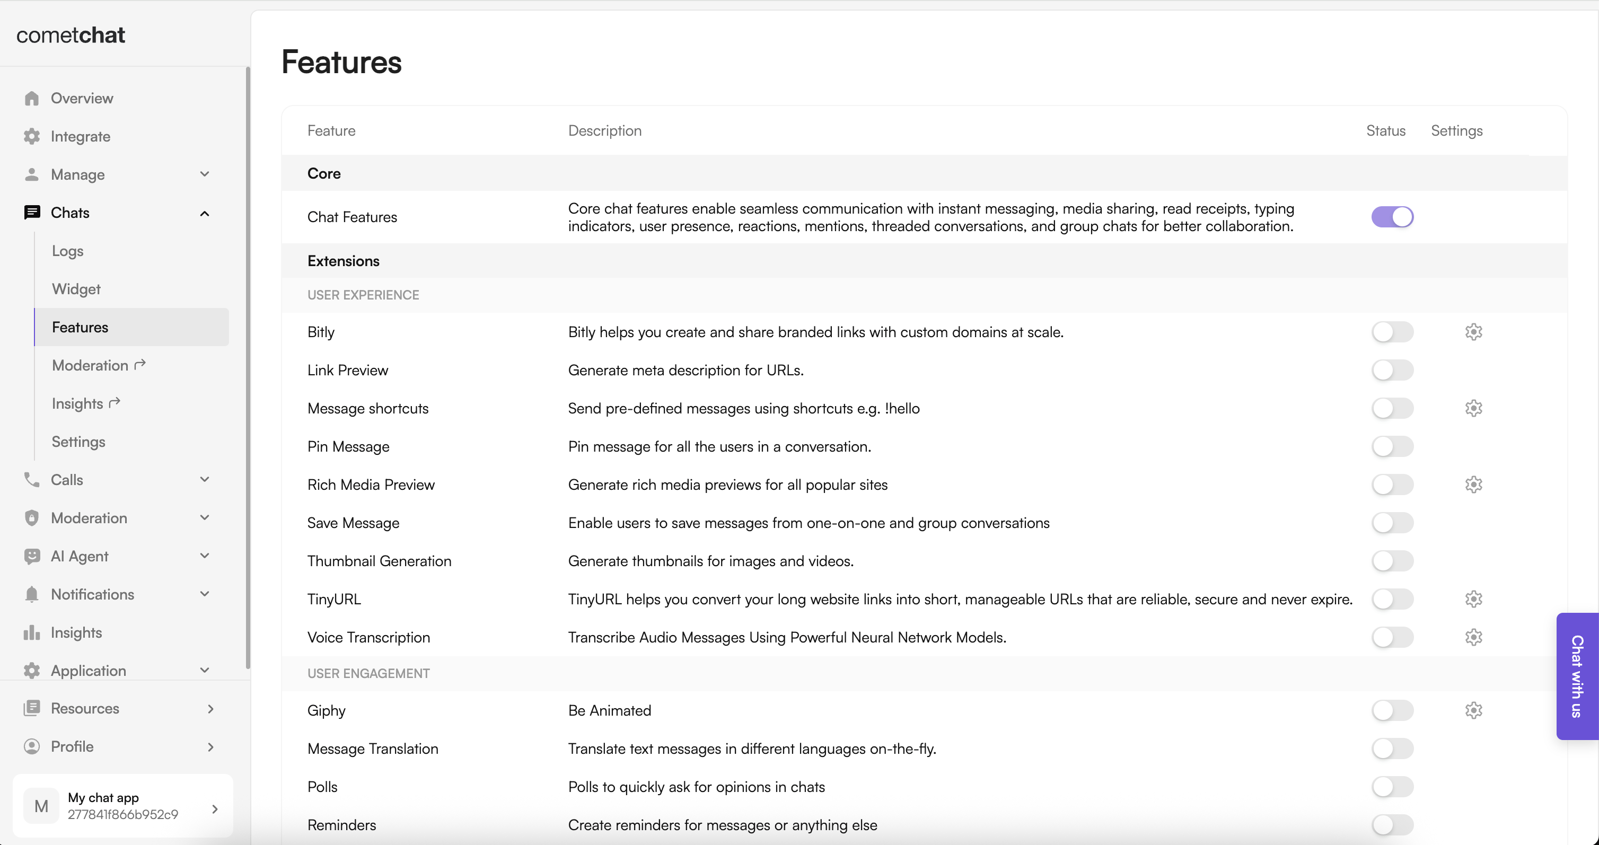Open Giphy settings gear icon

click(1473, 710)
